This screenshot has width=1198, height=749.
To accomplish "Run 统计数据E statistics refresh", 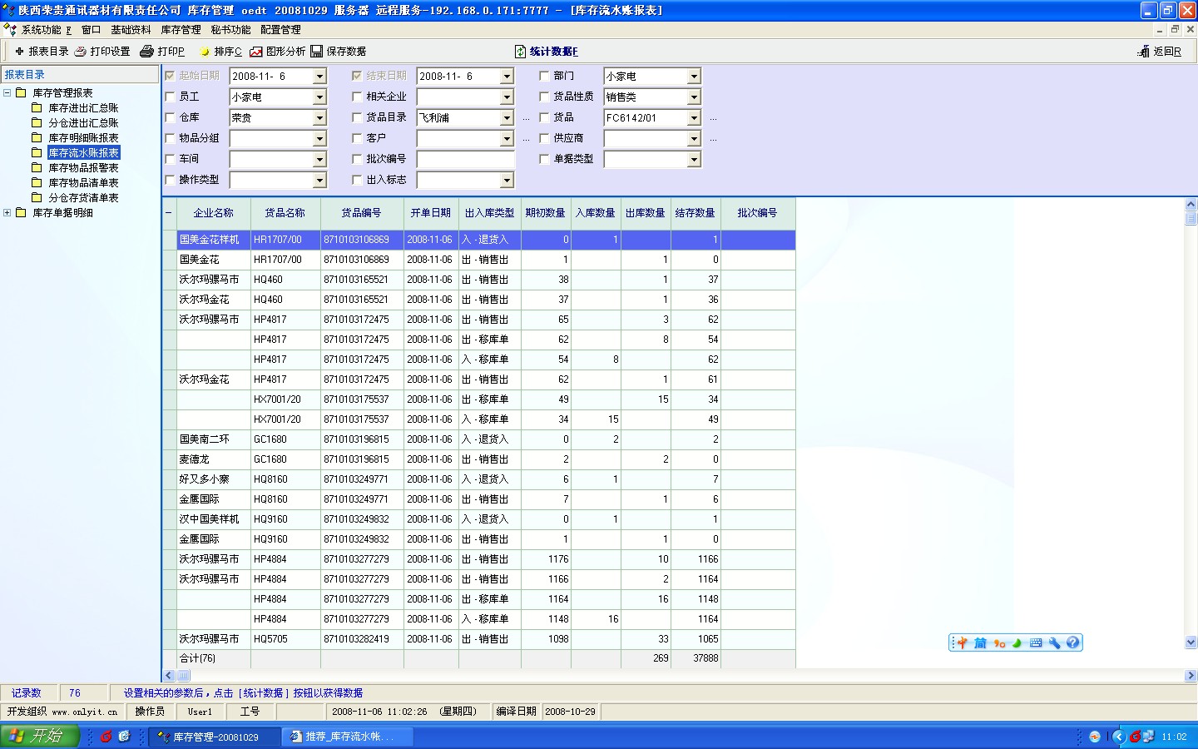I will tap(521, 52).
